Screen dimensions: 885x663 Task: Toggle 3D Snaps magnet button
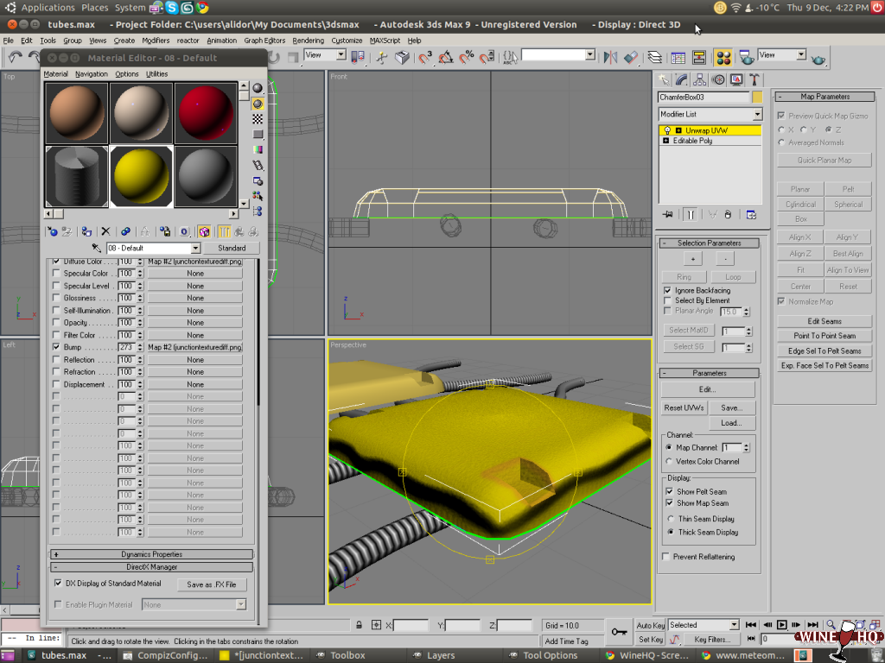point(425,57)
